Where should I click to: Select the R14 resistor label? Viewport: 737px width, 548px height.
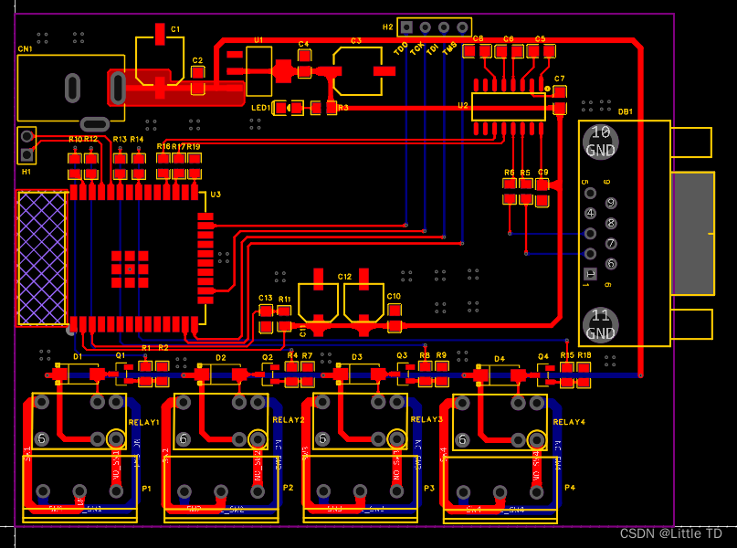tap(137, 139)
